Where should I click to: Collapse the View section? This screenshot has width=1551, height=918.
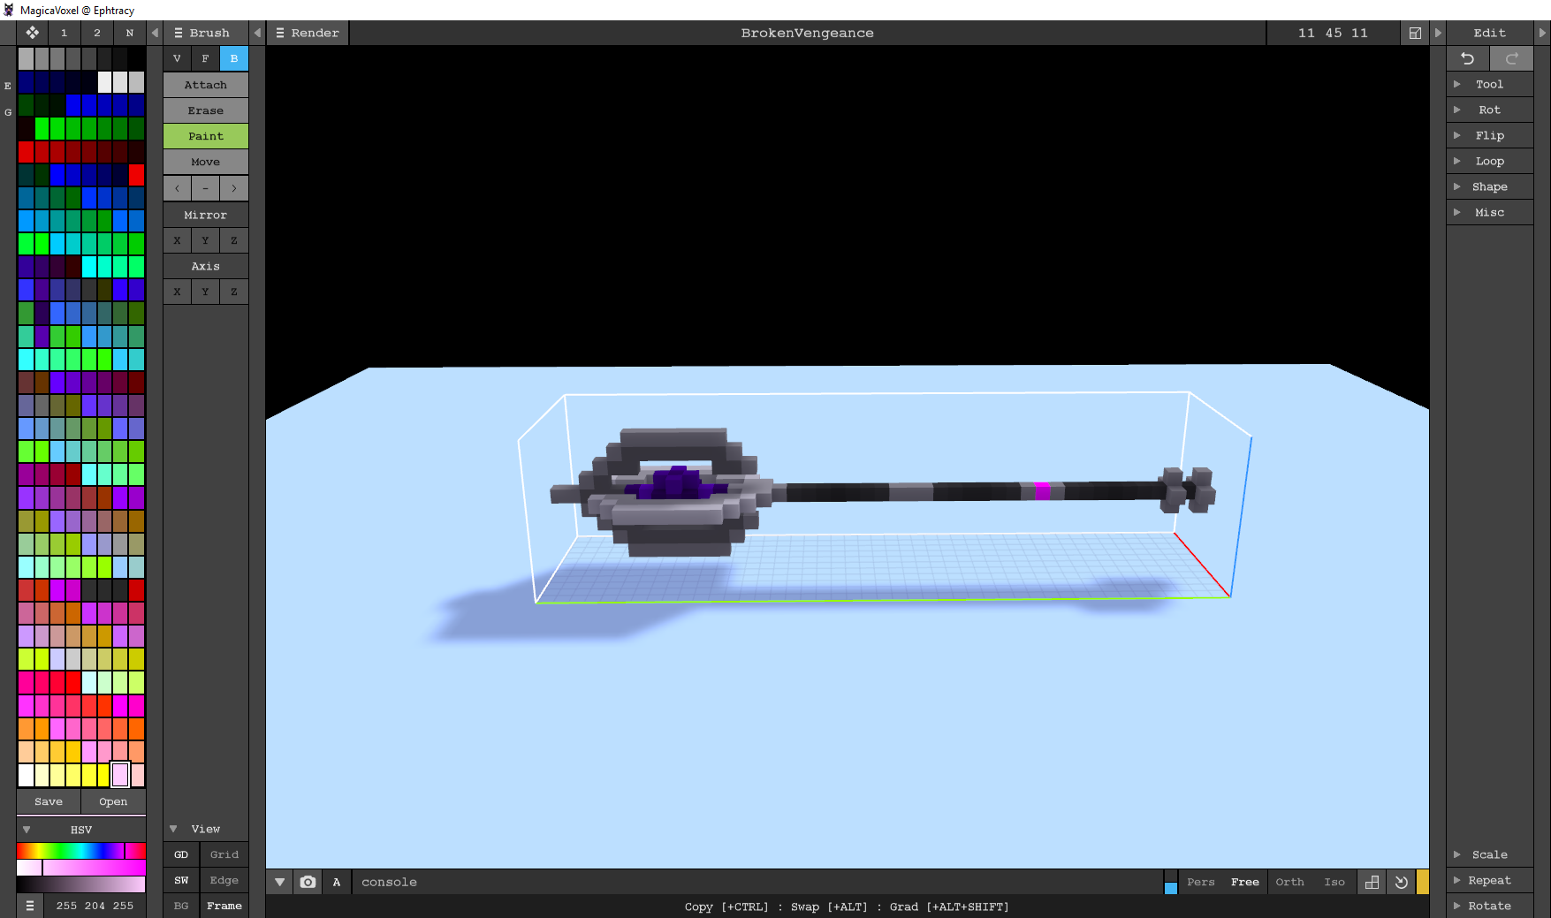pyautogui.click(x=205, y=829)
